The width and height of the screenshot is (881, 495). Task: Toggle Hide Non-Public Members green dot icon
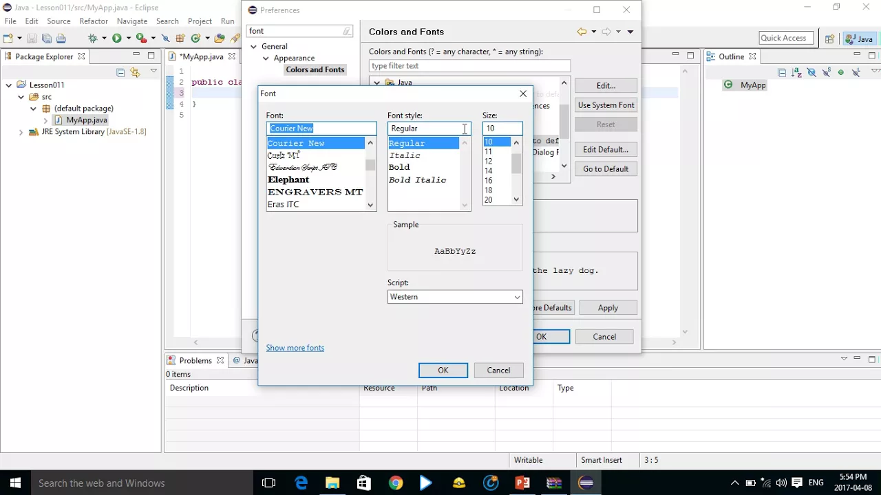[x=841, y=72]
